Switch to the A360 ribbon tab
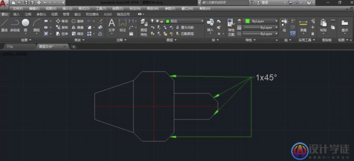This screenshot has width=354, height=161. [x=108, y=14]
